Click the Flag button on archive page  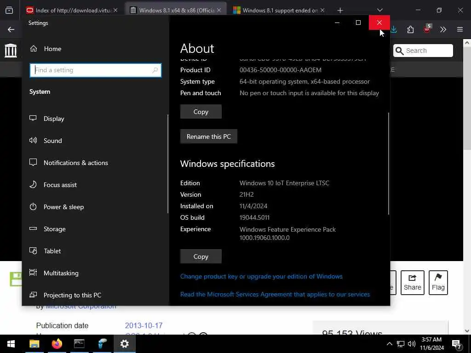(438, 283)
